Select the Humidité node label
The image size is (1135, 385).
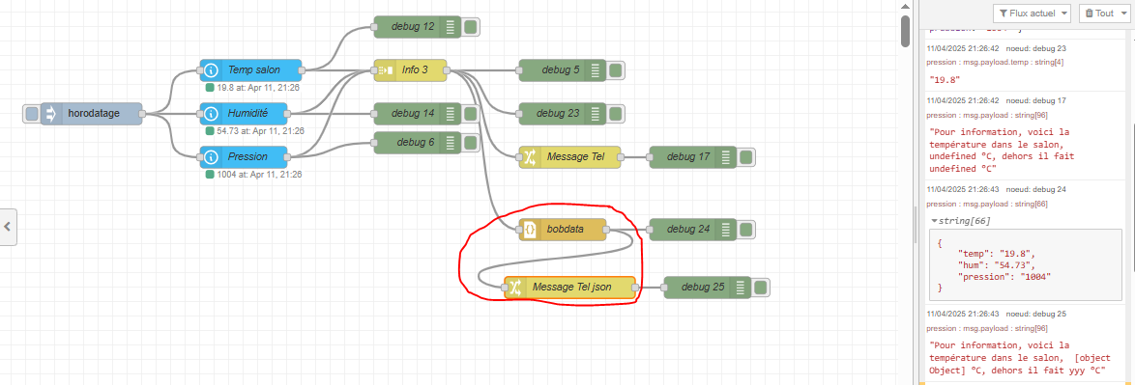click(x=247, y=114)
